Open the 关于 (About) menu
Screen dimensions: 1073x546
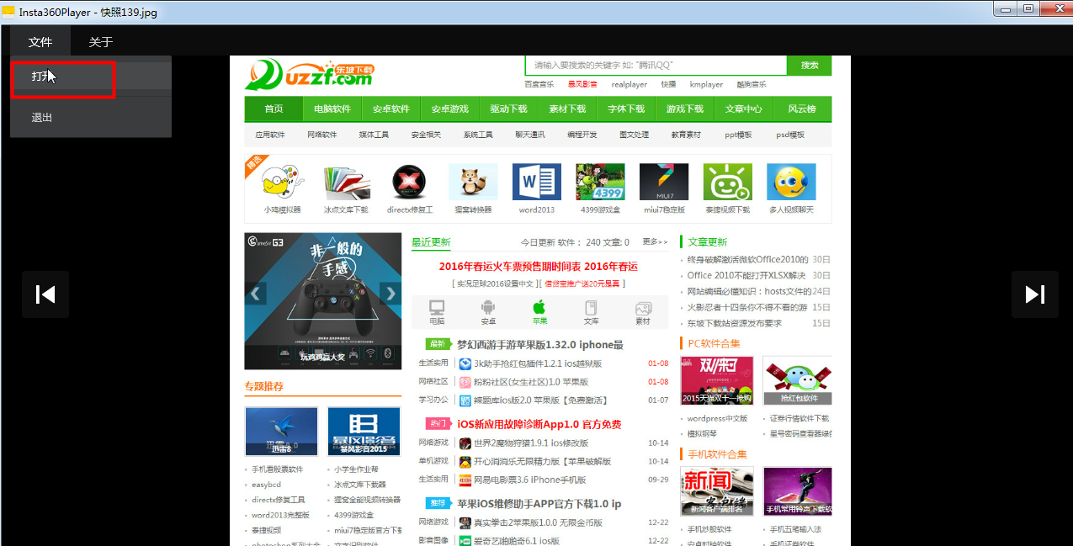click(x=100, y=42)
